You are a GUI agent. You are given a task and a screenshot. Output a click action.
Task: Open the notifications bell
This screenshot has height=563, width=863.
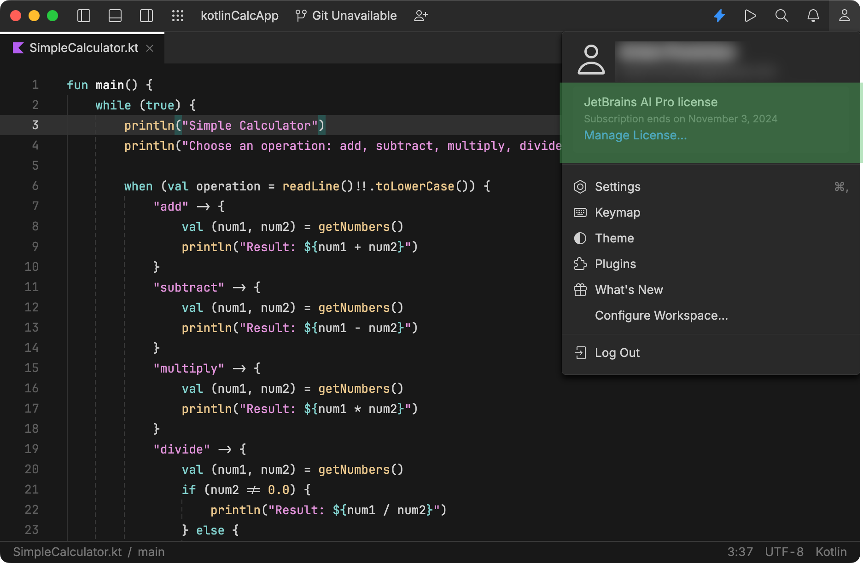[x=813, y=15]
